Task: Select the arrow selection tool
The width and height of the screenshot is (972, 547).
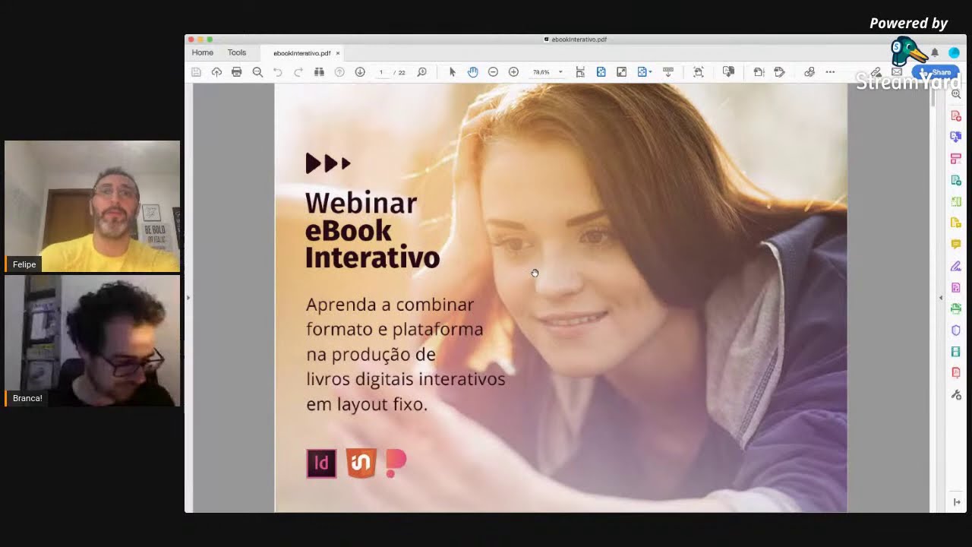Action: [x=453, y=72]
